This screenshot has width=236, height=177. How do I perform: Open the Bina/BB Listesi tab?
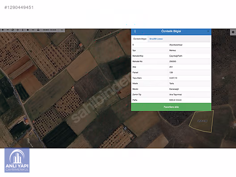156,39
